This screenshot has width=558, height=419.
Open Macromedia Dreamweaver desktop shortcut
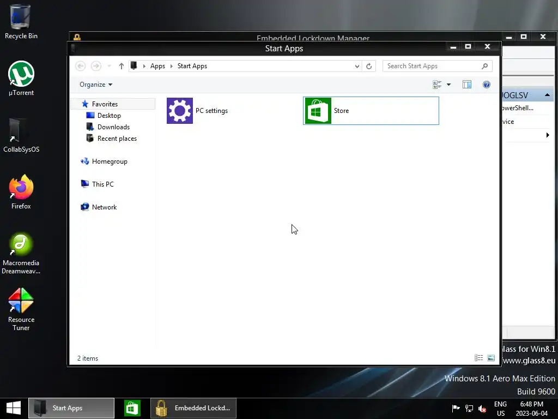click(x=21, y=253)
